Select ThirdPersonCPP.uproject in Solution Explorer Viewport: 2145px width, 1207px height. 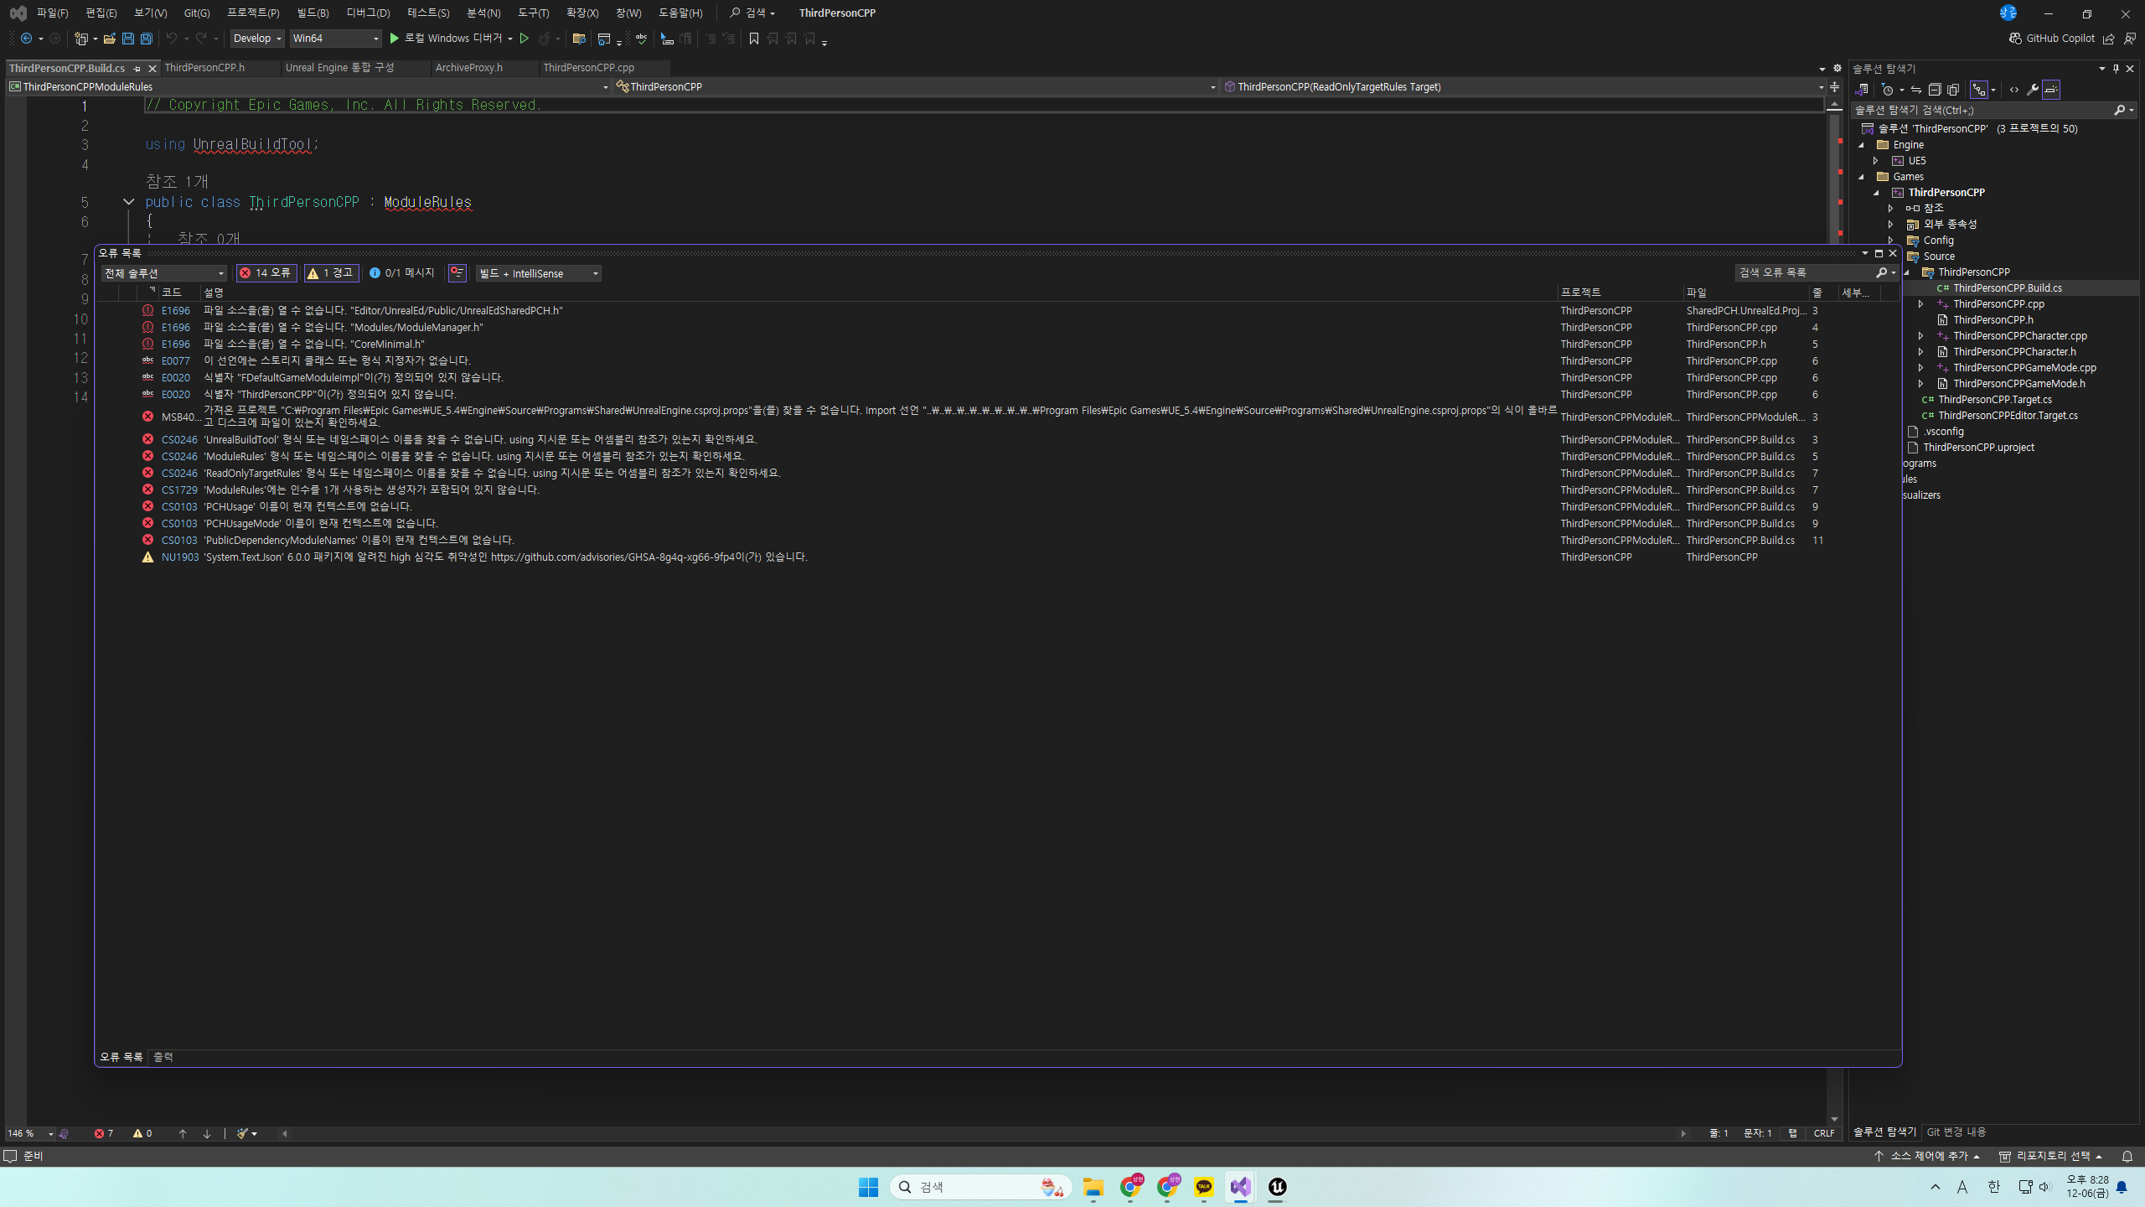point(1978,448)
